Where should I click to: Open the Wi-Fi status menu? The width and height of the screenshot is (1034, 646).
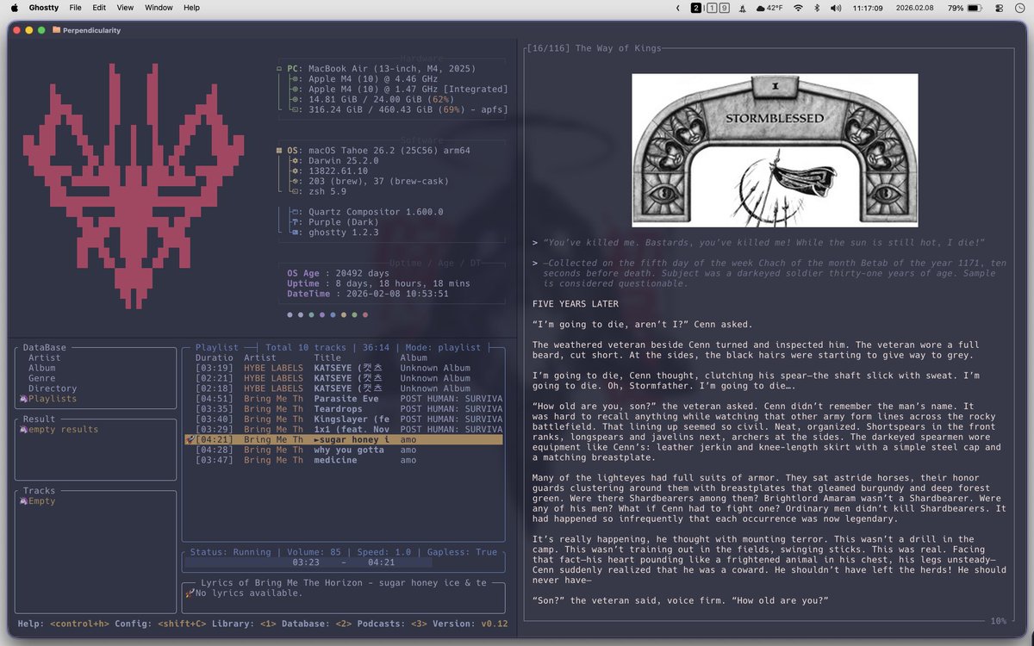pyautogui.click(x=798, y=8)
